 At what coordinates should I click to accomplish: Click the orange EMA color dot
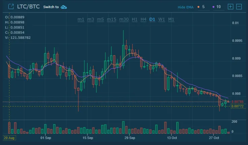[x=198, y=7]
